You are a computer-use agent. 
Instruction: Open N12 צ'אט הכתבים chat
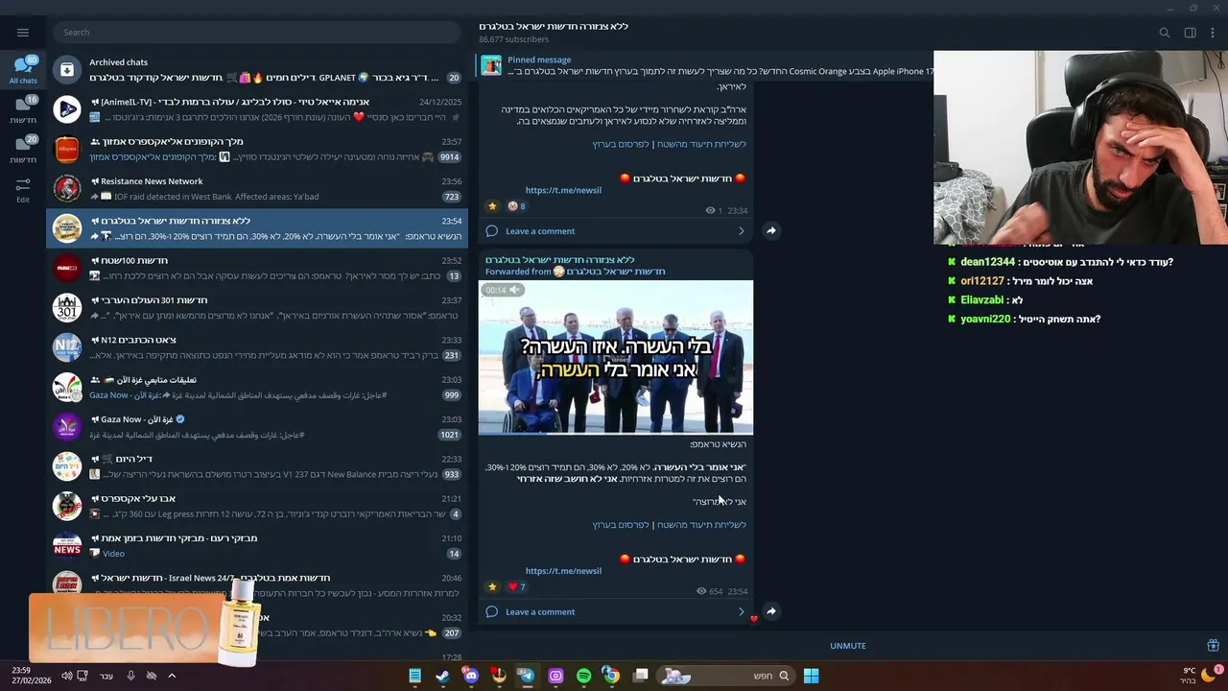tap(257, 347)
